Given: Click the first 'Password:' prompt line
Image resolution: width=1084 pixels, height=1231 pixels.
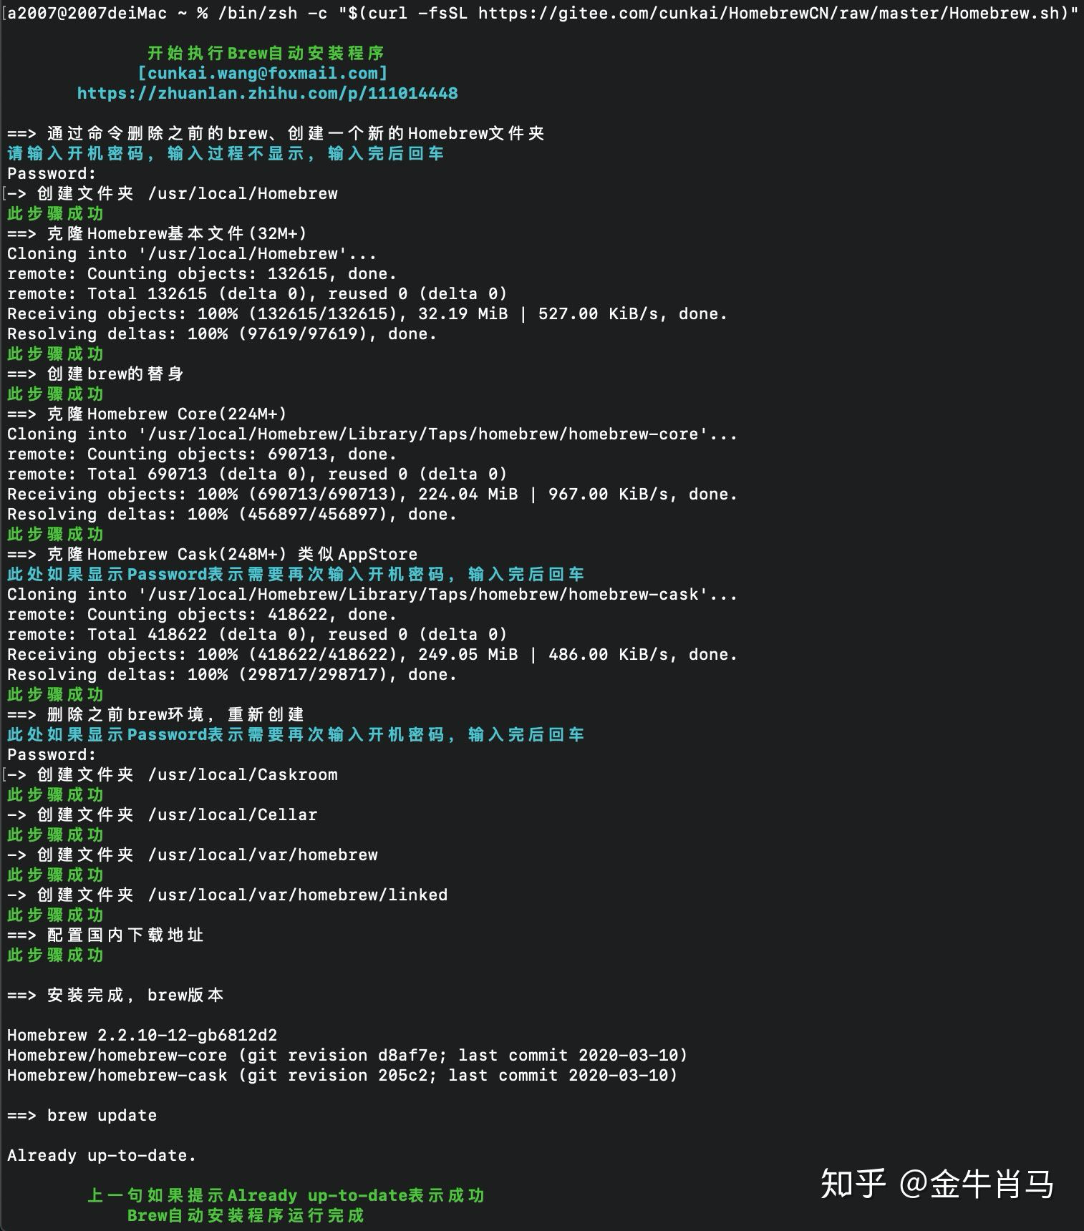Looking at the screenshot, I should coord(52,173).
